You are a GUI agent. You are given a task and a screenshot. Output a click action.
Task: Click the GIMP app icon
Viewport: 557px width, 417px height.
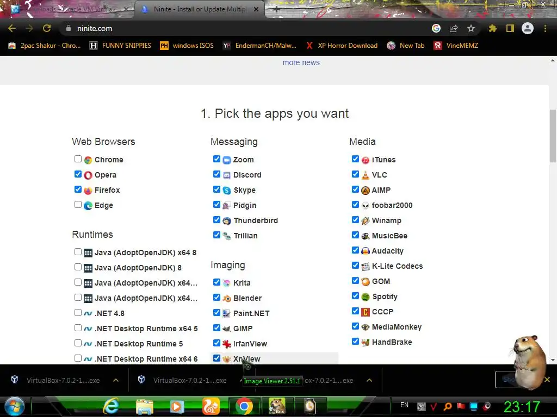point(227,328)
